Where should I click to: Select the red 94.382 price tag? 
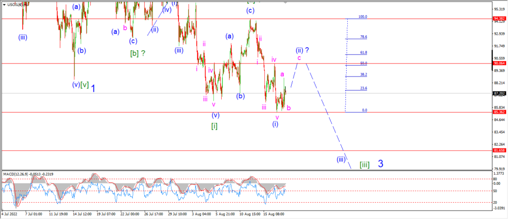point(500,18)
